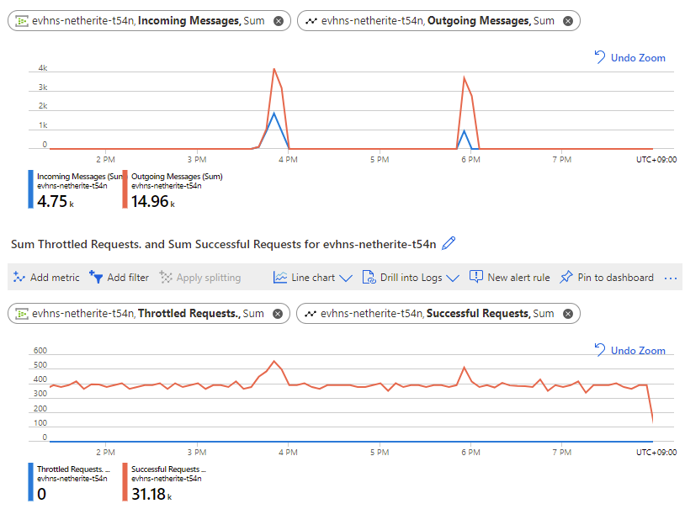Remove Successful Requests metric chip

[568, 314]
